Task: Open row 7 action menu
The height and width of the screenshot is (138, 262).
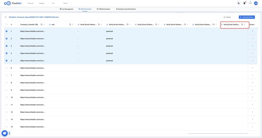Action: [252, 75]
